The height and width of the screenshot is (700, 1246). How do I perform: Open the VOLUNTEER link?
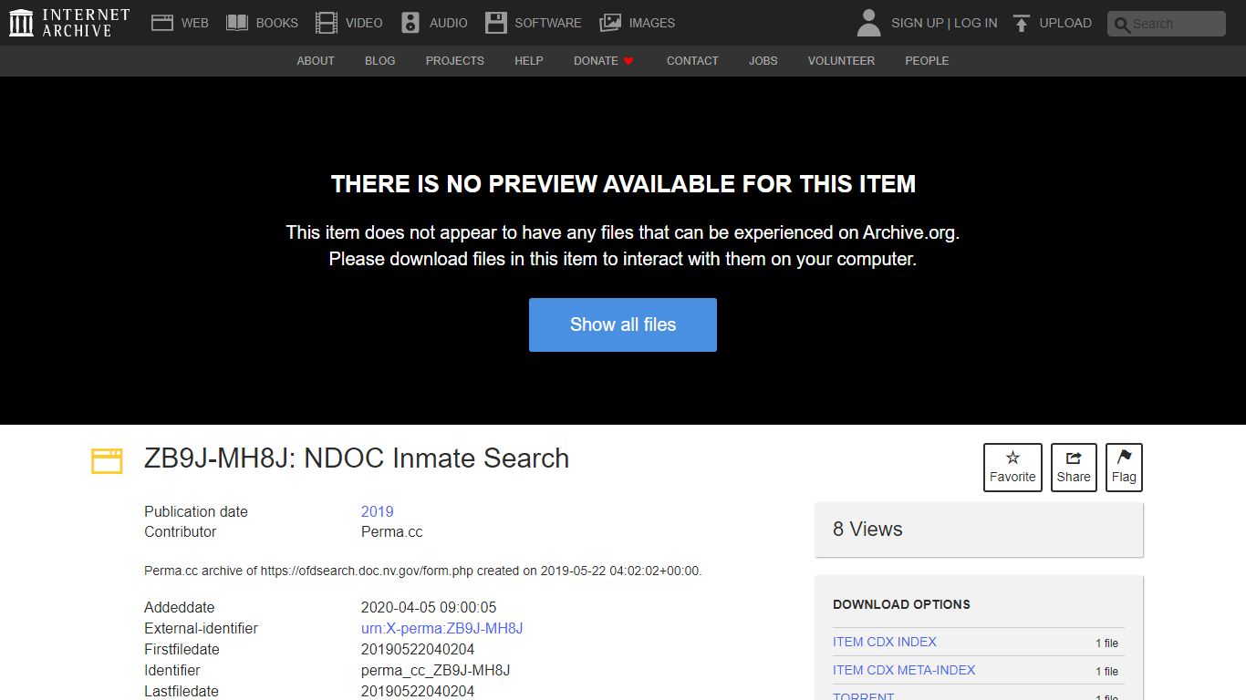click(841, 61)
